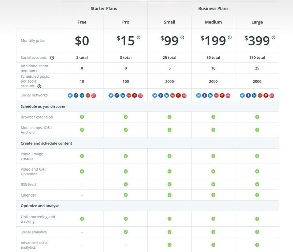Click the Free plan Browser extension checkmark
Image resolution: width=293 pixels, height=252 pixels.
tap(82, 117)
